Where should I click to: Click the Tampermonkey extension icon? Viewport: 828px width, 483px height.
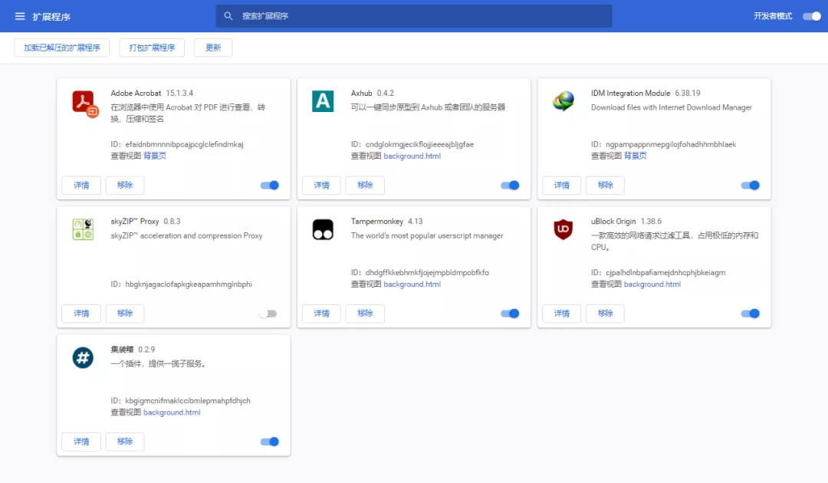point(323,229)
